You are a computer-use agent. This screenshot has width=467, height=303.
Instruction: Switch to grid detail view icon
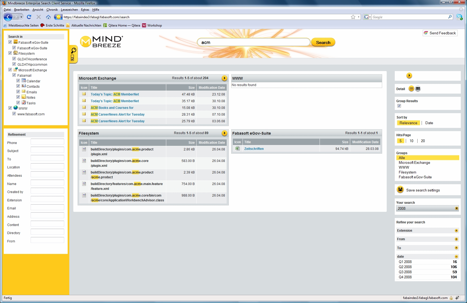pos(418,88)
